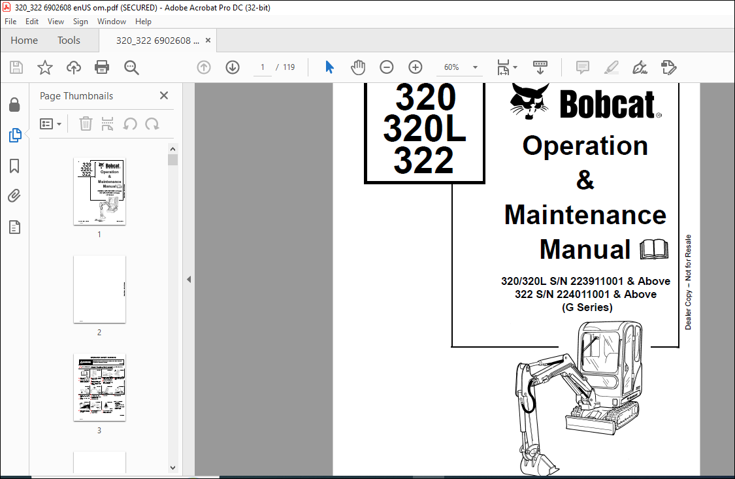Zoom out with the minus button

[386, 67]
